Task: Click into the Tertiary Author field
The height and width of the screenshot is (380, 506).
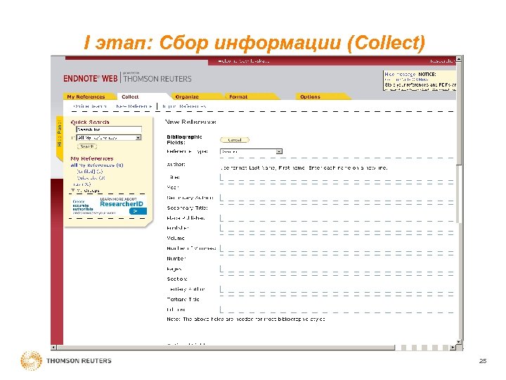Action: (337, 289)
